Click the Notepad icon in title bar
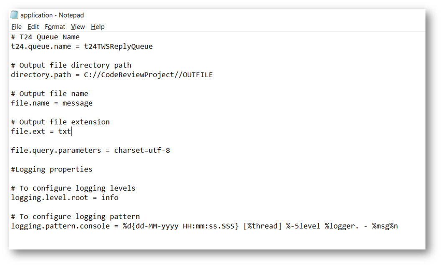This screenshot has width=443, height=267. pos(15,15)
